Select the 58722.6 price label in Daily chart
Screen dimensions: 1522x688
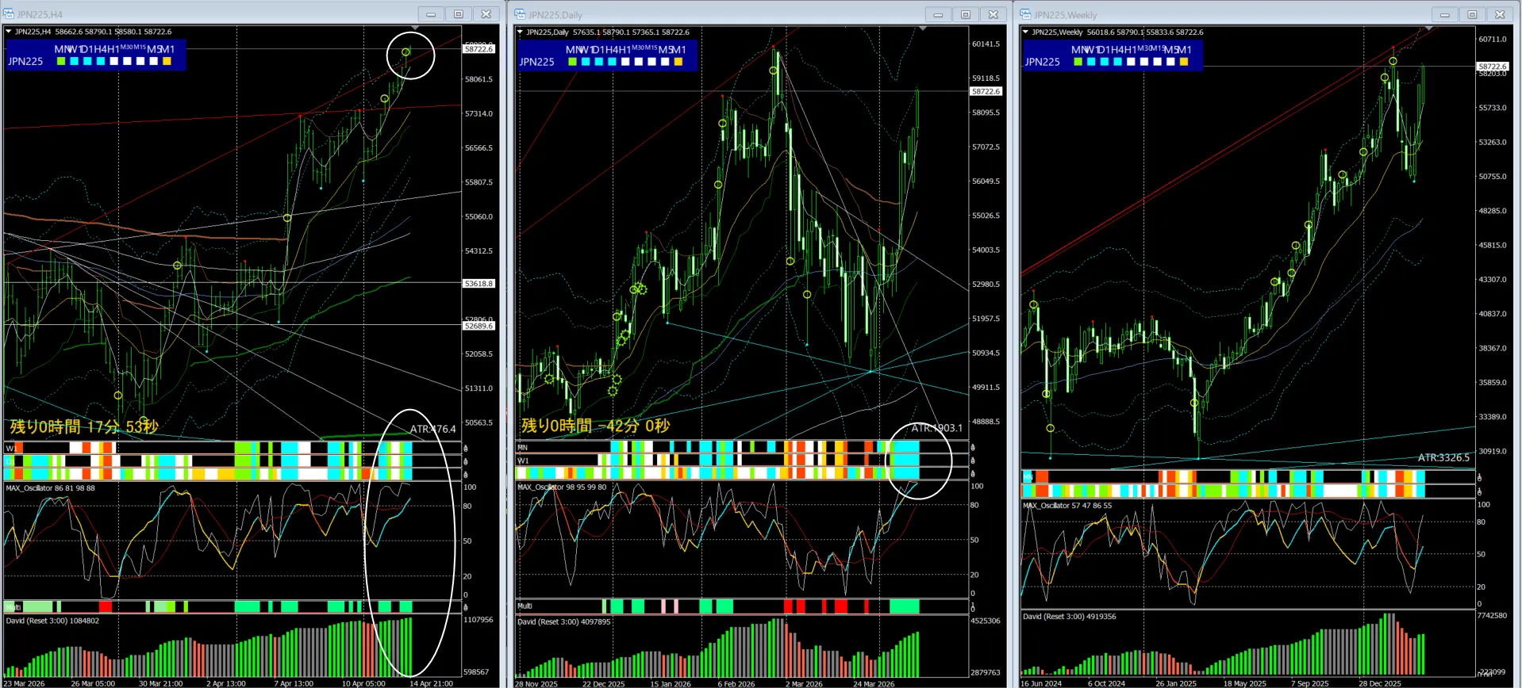[x=986, y=91]
